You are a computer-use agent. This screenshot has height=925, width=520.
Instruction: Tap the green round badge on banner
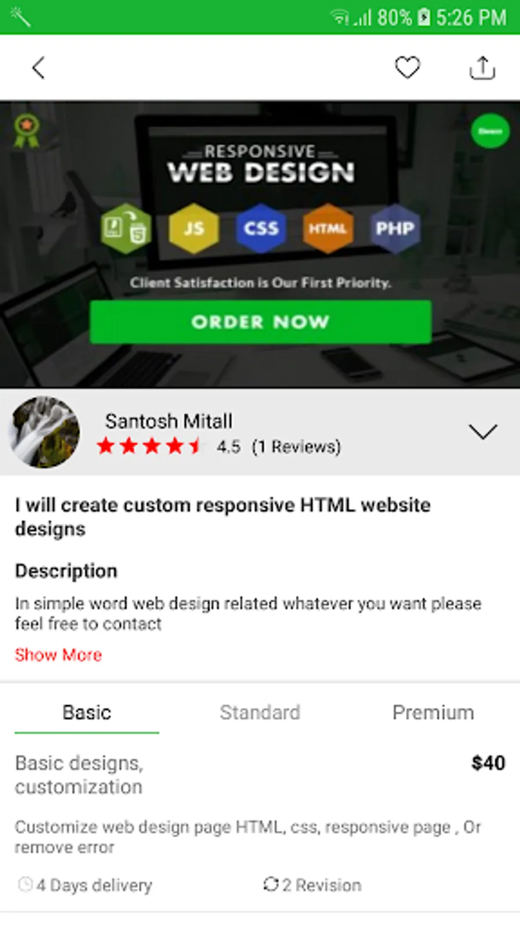point(490,131)
